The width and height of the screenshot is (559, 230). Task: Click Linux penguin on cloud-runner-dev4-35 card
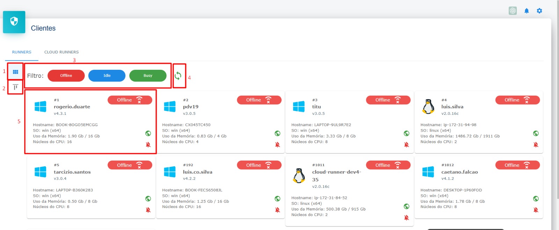point(299,176)
